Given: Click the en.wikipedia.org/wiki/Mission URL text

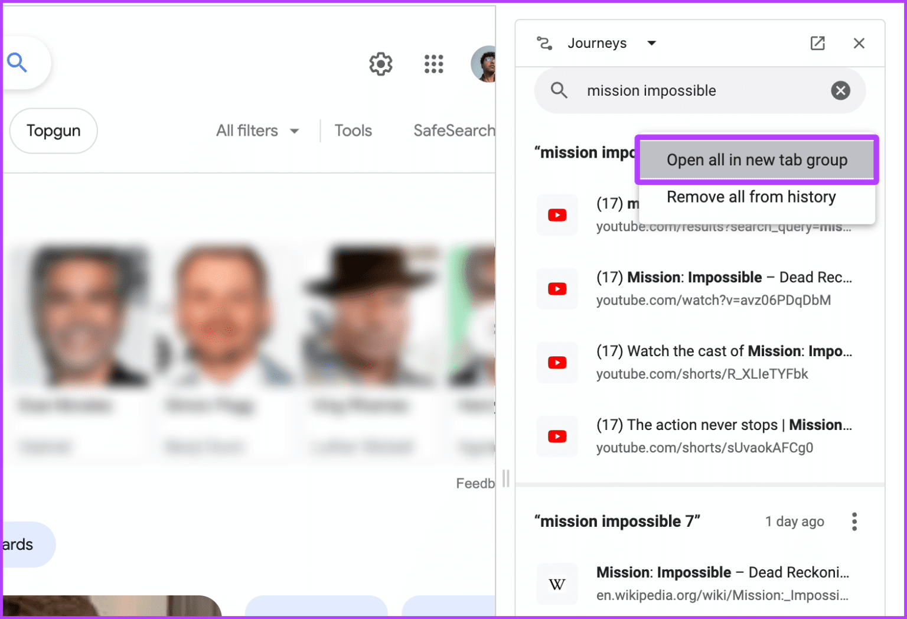Looking at the screenshot, I should click(722, 596).
